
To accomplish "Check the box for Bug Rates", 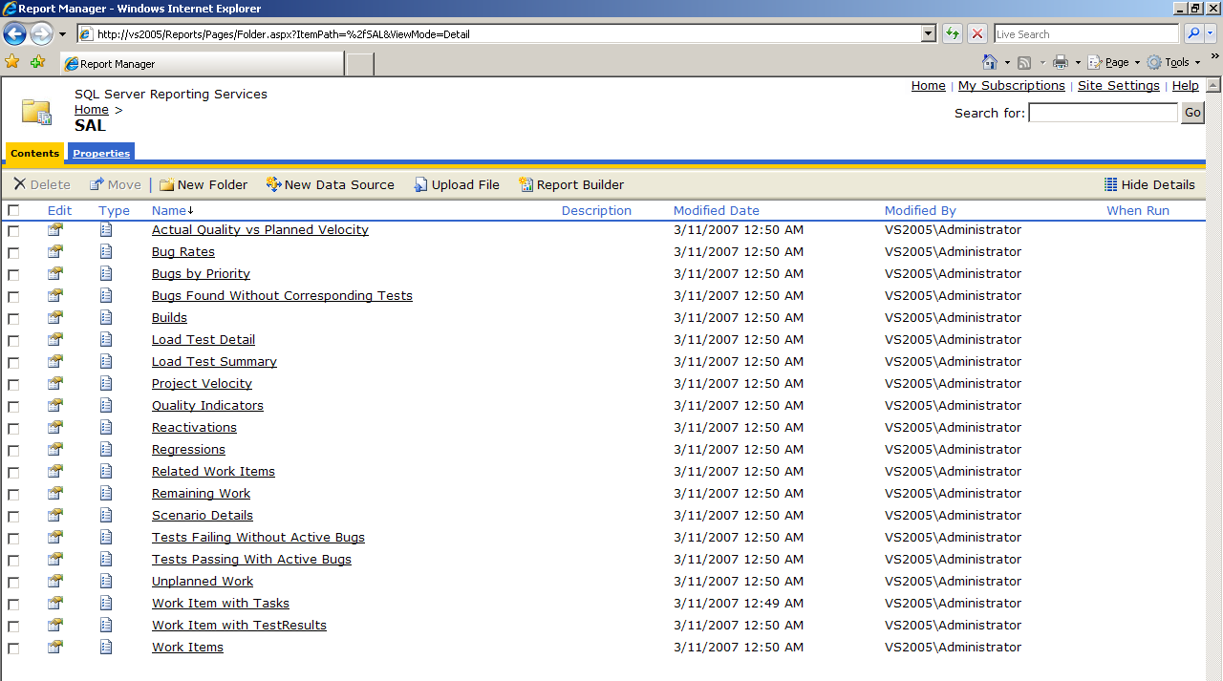I will pos(13,252).
